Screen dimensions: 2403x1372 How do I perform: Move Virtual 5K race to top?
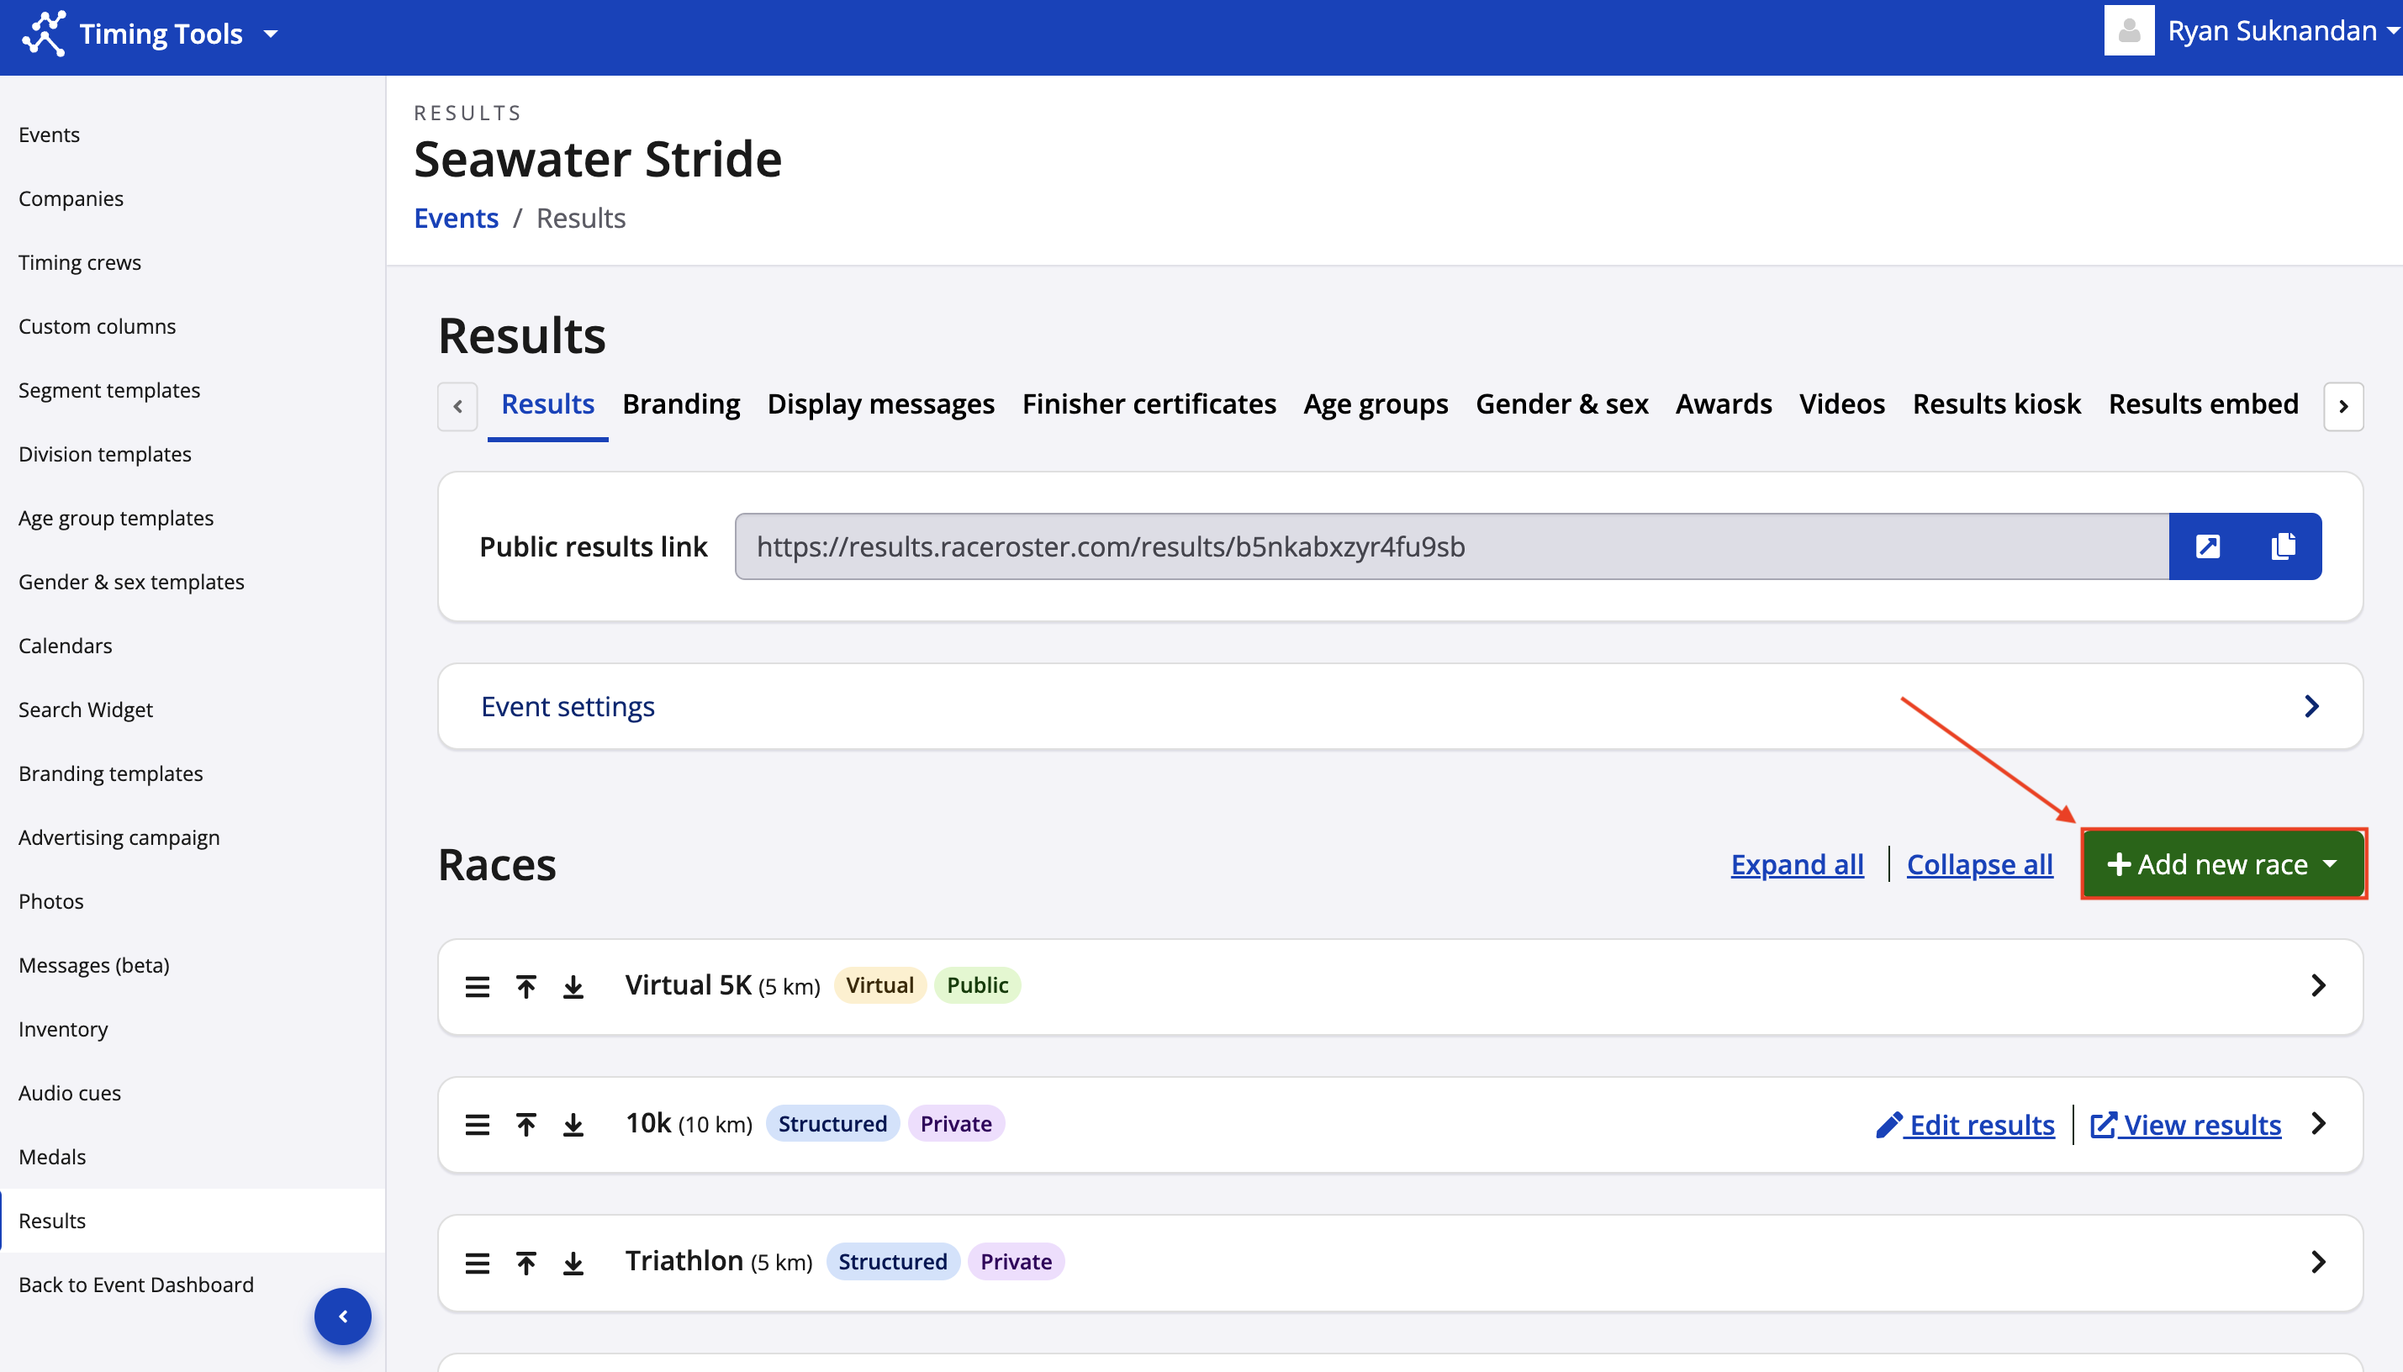click(x=525, y=987)
